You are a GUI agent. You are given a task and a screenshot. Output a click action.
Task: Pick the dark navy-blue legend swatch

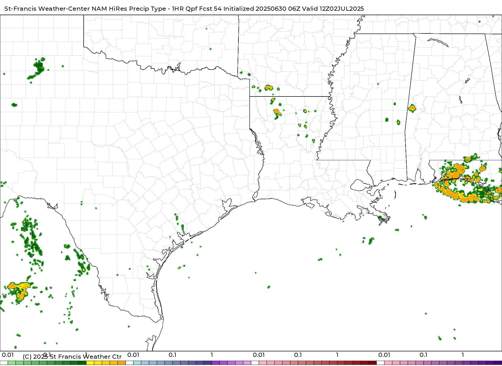click(208, 363)
